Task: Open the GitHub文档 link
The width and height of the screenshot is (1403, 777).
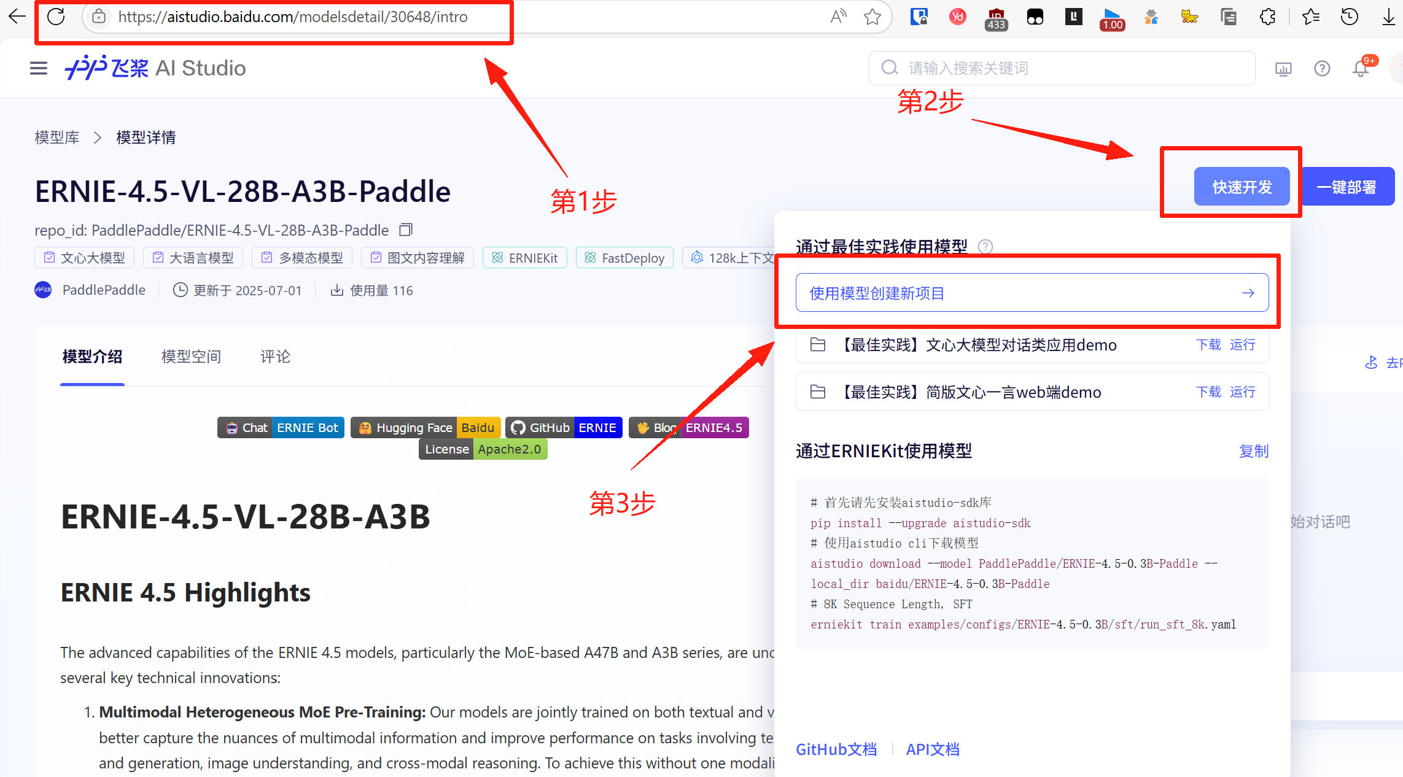Action: [x=836, y=749]
